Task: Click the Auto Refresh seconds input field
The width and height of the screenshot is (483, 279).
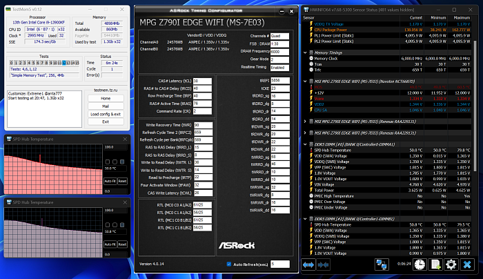Action: pos(280,264)
